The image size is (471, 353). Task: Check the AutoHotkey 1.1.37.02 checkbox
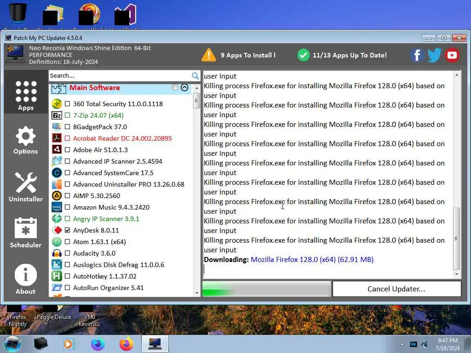(67, 276)
